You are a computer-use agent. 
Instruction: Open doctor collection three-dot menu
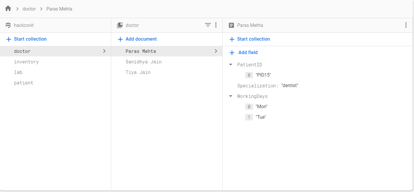click(216, 25)
